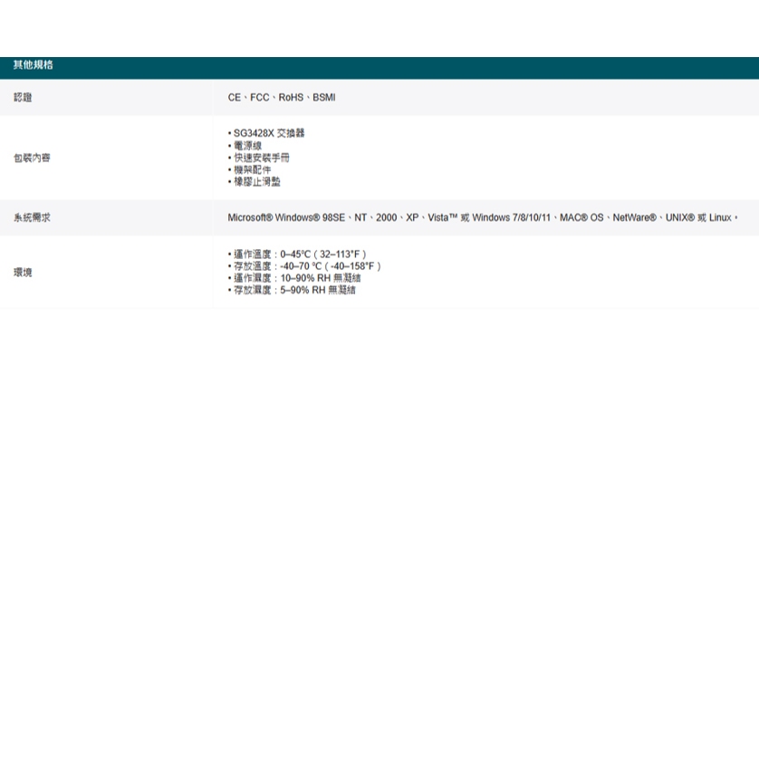This screenshot has width=759, height=759.
Task: Click the 電源線 list item
Action: point(247,145)
